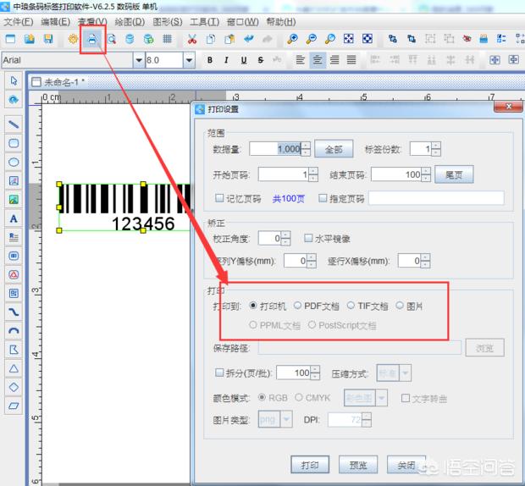This screenshot has width=525, height=486.
Task: Click the printer icon in toolbar
Action: coord(92,39)
